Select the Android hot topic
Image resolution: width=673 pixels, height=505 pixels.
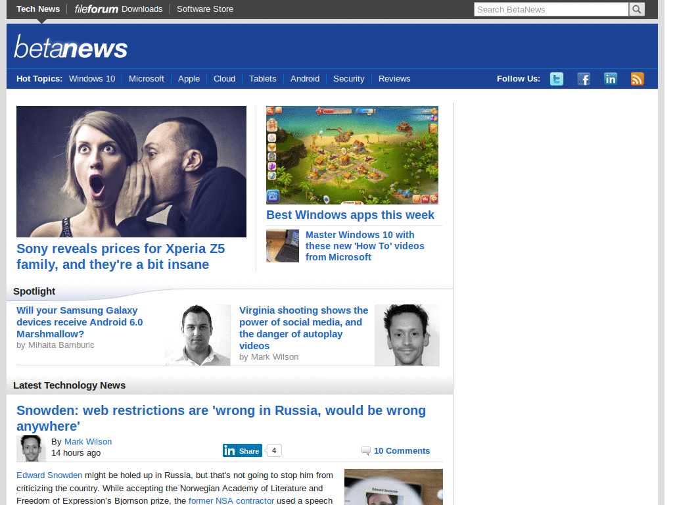coord(305,79)
